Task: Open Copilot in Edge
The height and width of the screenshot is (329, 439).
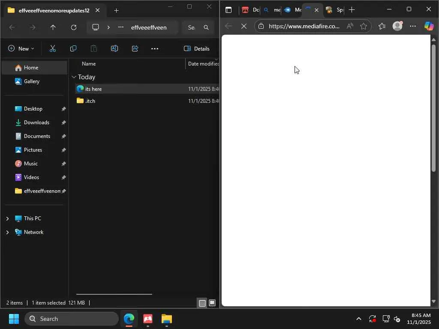Action: [x=429, y=26]
